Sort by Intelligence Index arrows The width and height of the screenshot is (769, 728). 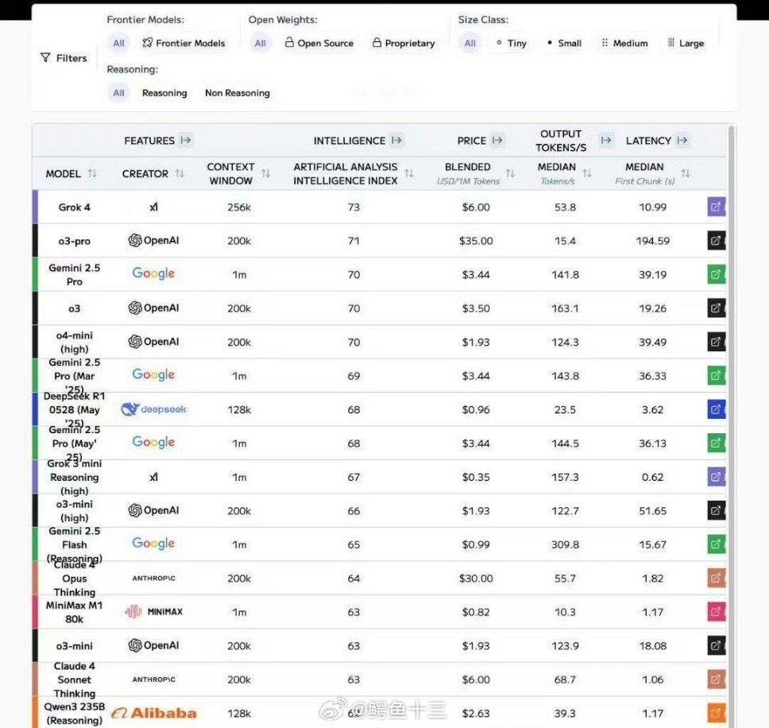pos(409,174)
